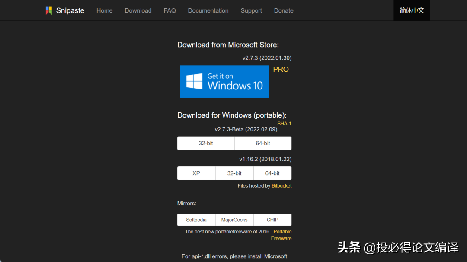The image size is (467, 262).
Task: Go to the Home page
Action: pyautogui.click(x=105, y=10)
